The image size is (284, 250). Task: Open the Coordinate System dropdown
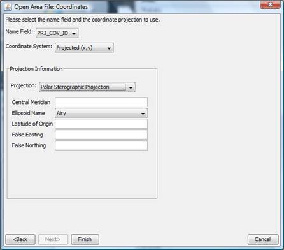click(x=84, y=48)
